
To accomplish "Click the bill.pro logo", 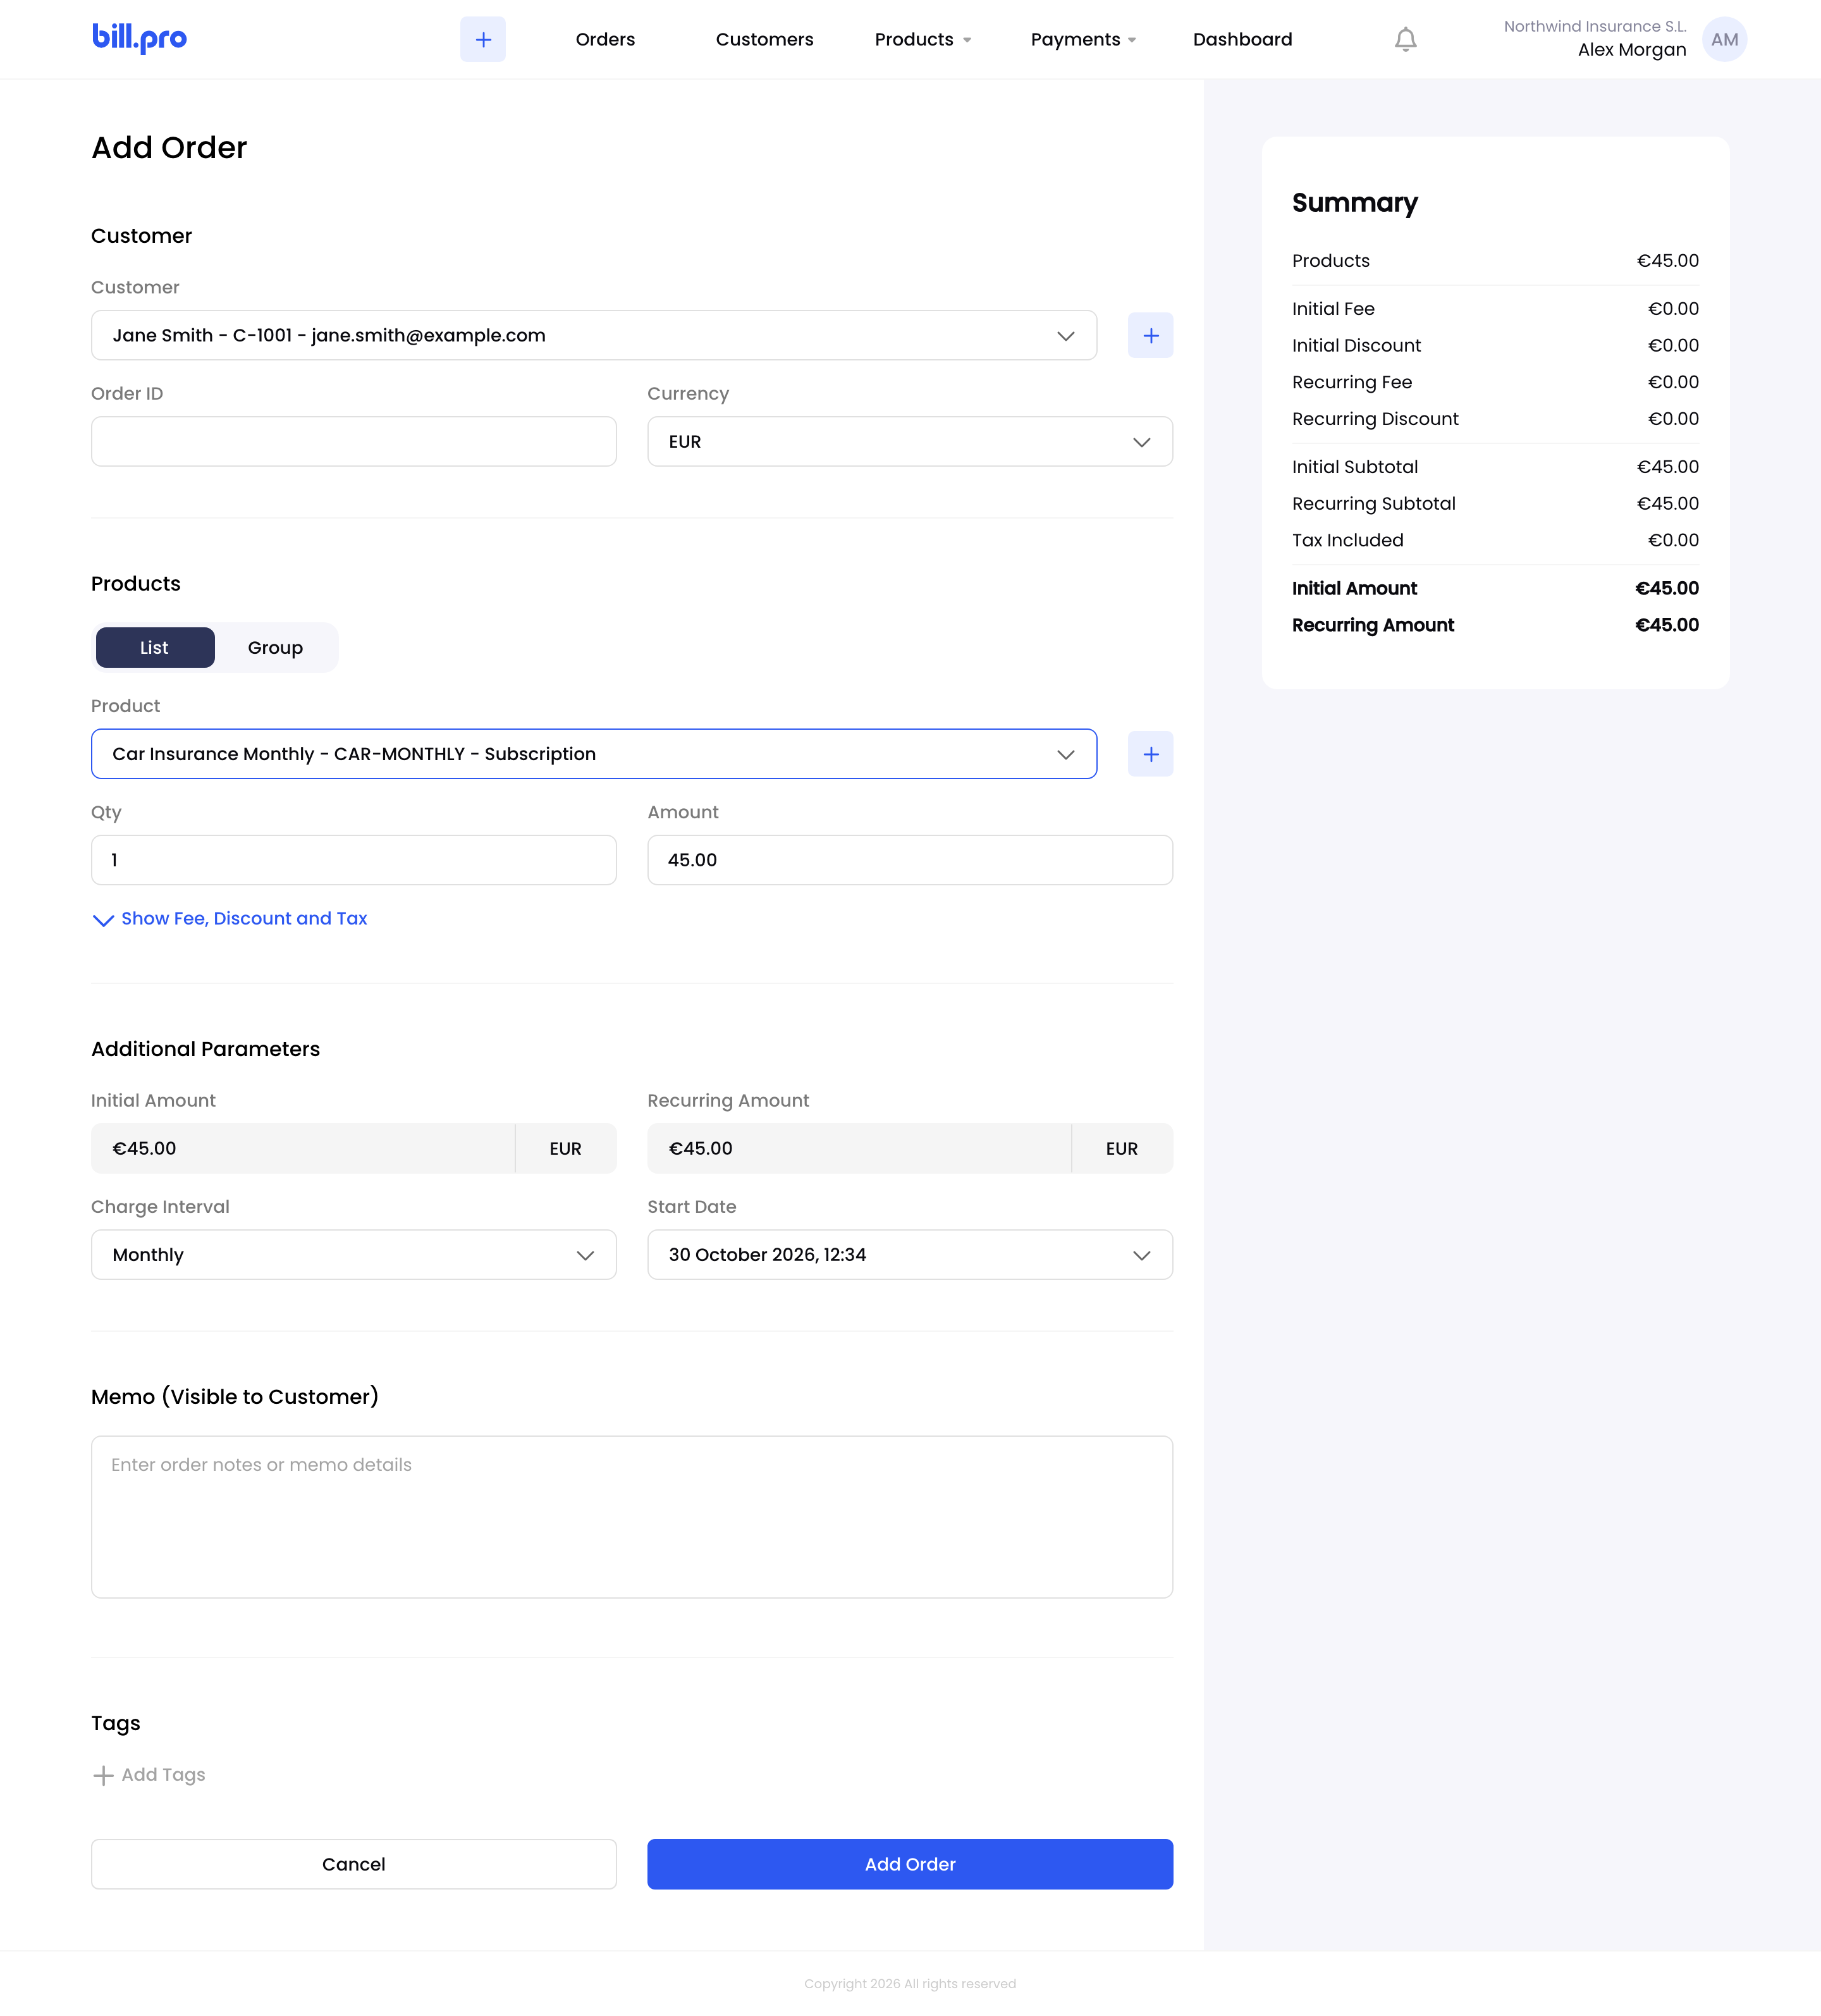I will (x=139, y=38).
